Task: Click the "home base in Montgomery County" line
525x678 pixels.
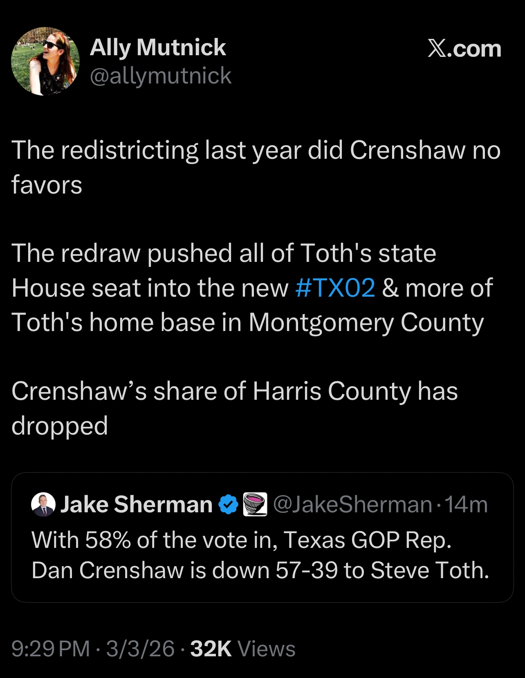Action: click(247, 322)
